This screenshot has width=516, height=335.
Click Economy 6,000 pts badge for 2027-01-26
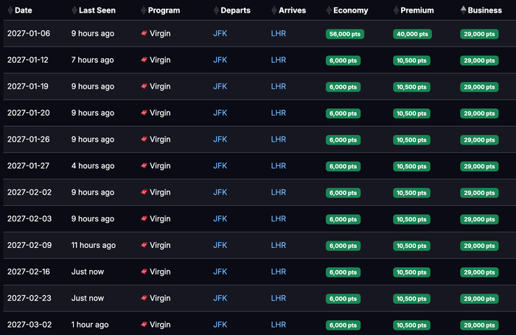pyautogui.click(x=344, y=140)
